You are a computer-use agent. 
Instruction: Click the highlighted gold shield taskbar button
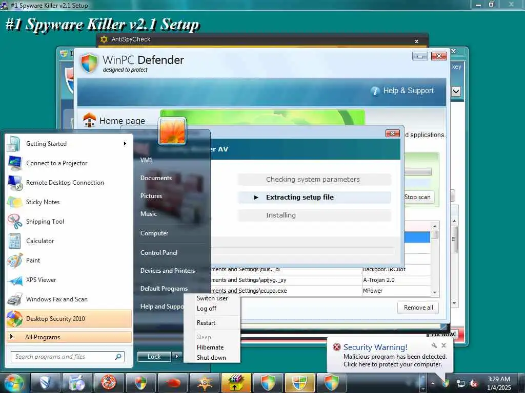coord(300,383)
